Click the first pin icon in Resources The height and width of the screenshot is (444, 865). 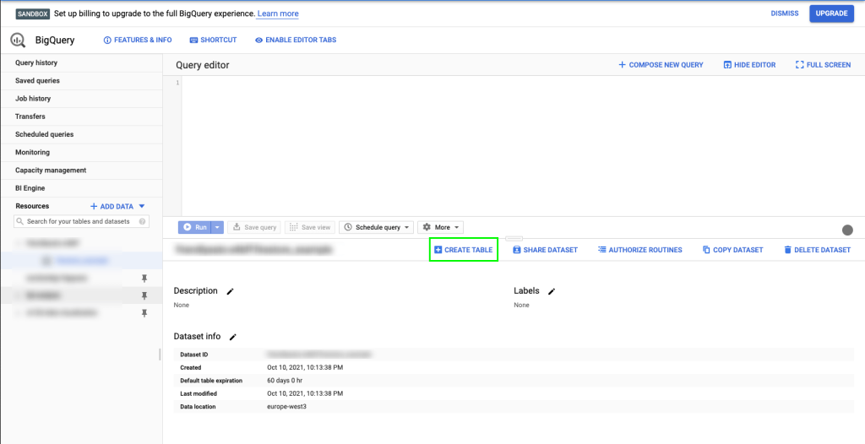(x=144, y=279)
